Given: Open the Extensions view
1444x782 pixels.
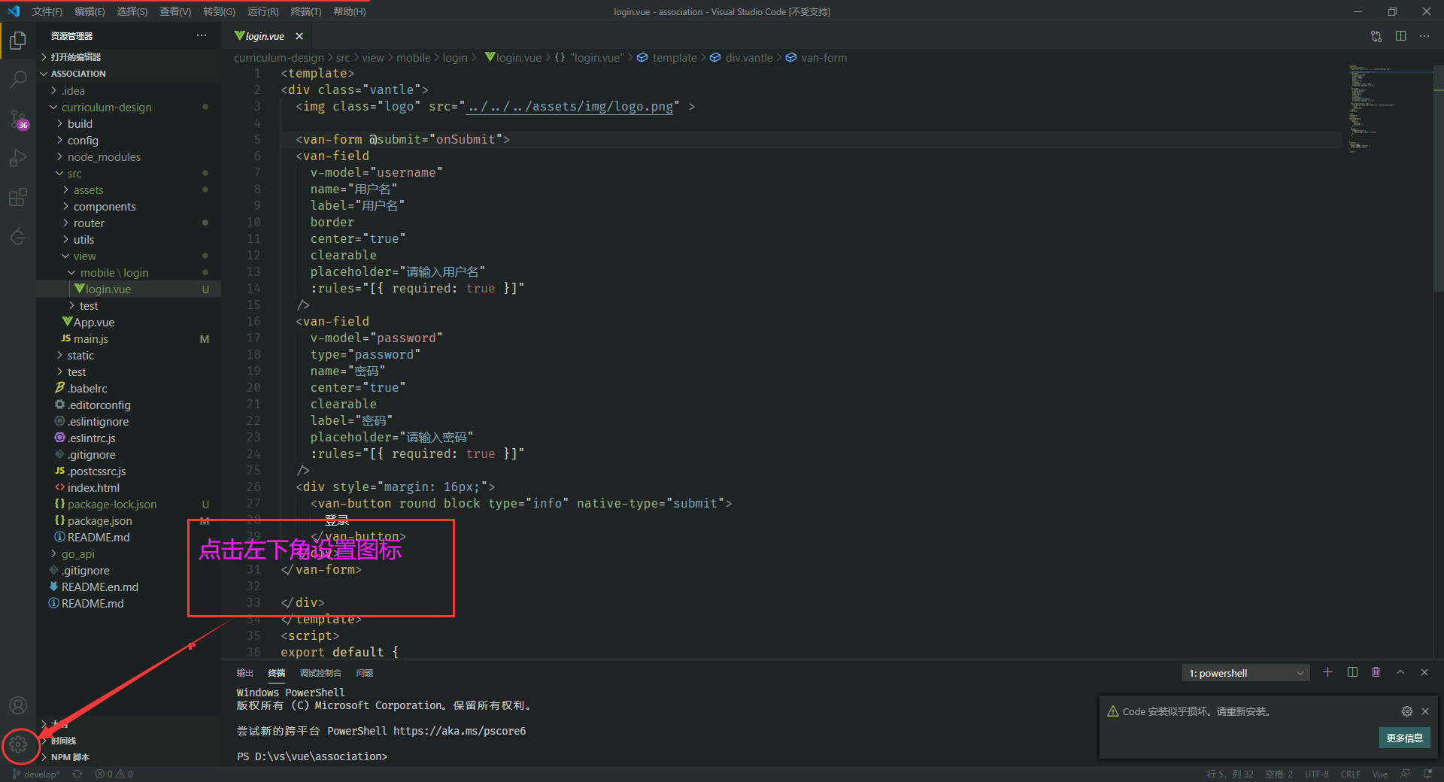Looking at the screenshot, I should click(x=18, y=198).
